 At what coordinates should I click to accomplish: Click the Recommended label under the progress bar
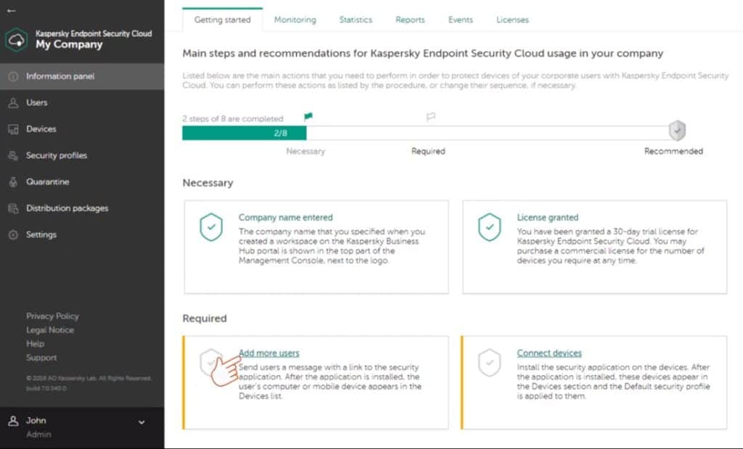coord(673,152)
